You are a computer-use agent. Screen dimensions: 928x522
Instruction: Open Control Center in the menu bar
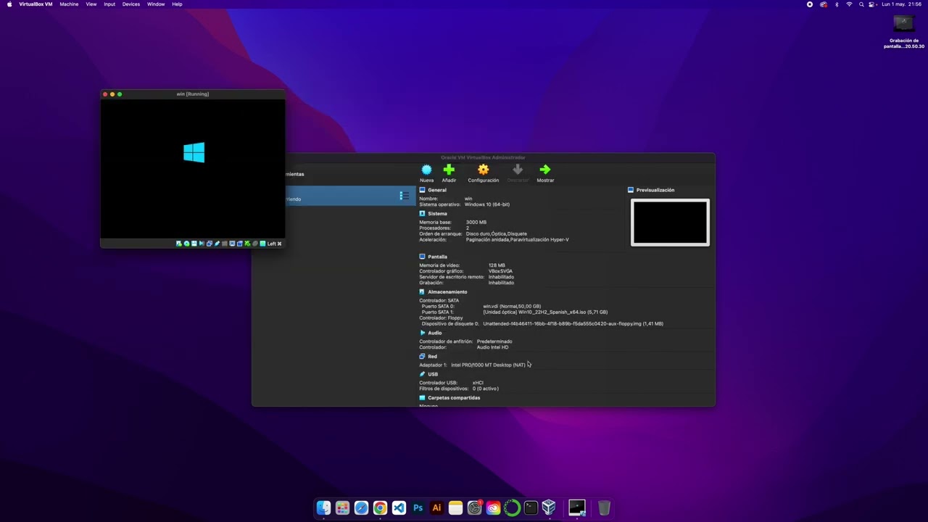[x=873, y=4]
